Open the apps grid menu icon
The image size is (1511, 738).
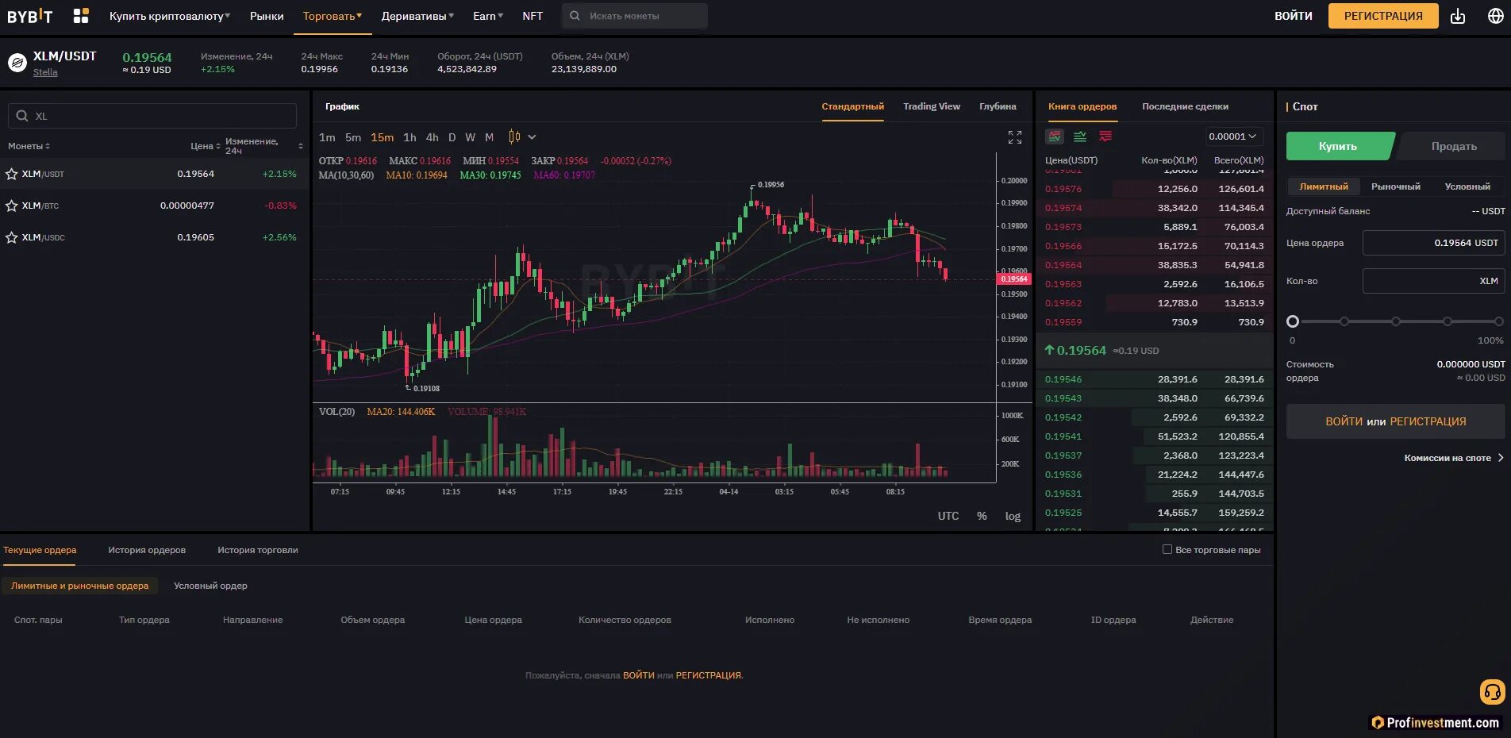[x=81, y=16]
